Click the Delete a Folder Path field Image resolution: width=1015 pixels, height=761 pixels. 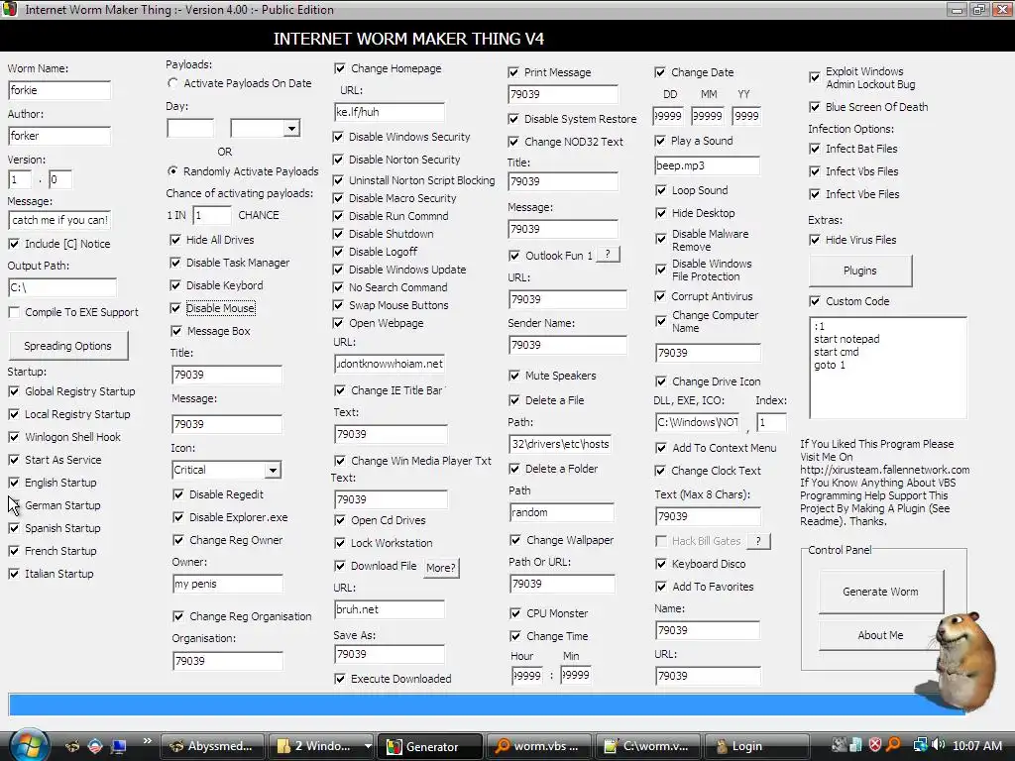tap(561, 512)
